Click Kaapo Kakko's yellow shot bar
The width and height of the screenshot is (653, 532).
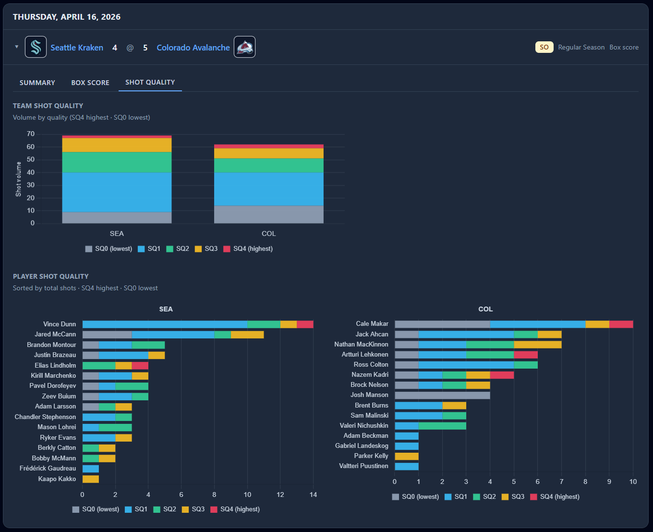(x=91, y=479)
